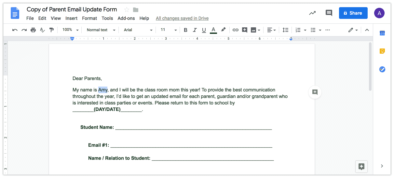Click 'All changes saved in Drive' link
This screenshot has width=394, height=178.
[182, 18]
